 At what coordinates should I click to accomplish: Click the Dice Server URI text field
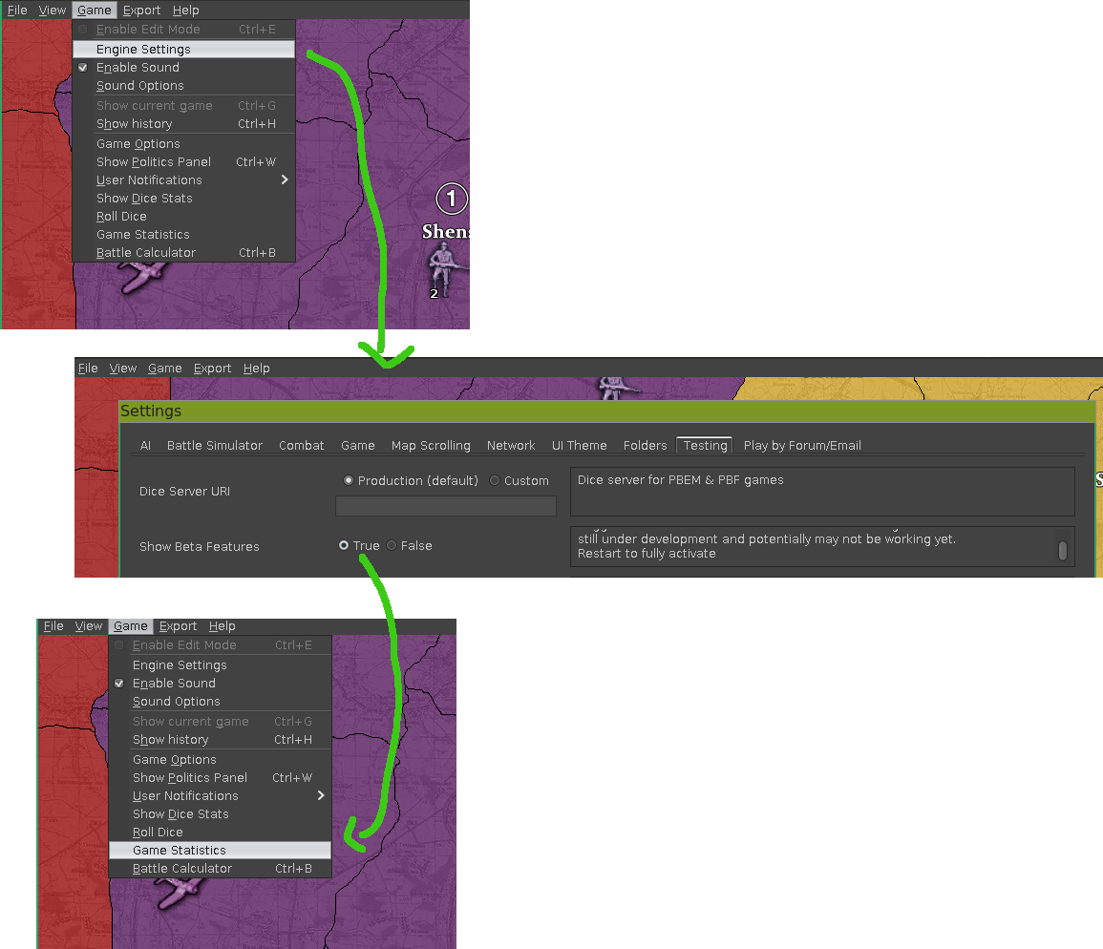pyautogui.click(x=446, y=506)
